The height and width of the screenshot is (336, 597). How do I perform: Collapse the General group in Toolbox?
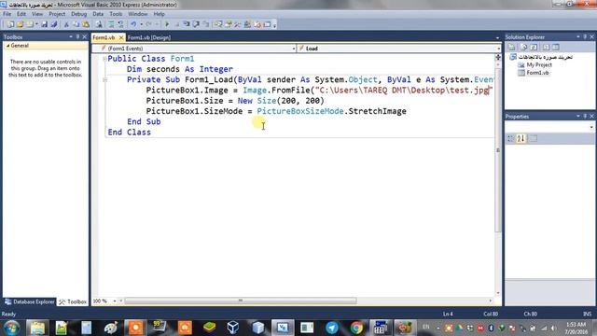point(7,46)
